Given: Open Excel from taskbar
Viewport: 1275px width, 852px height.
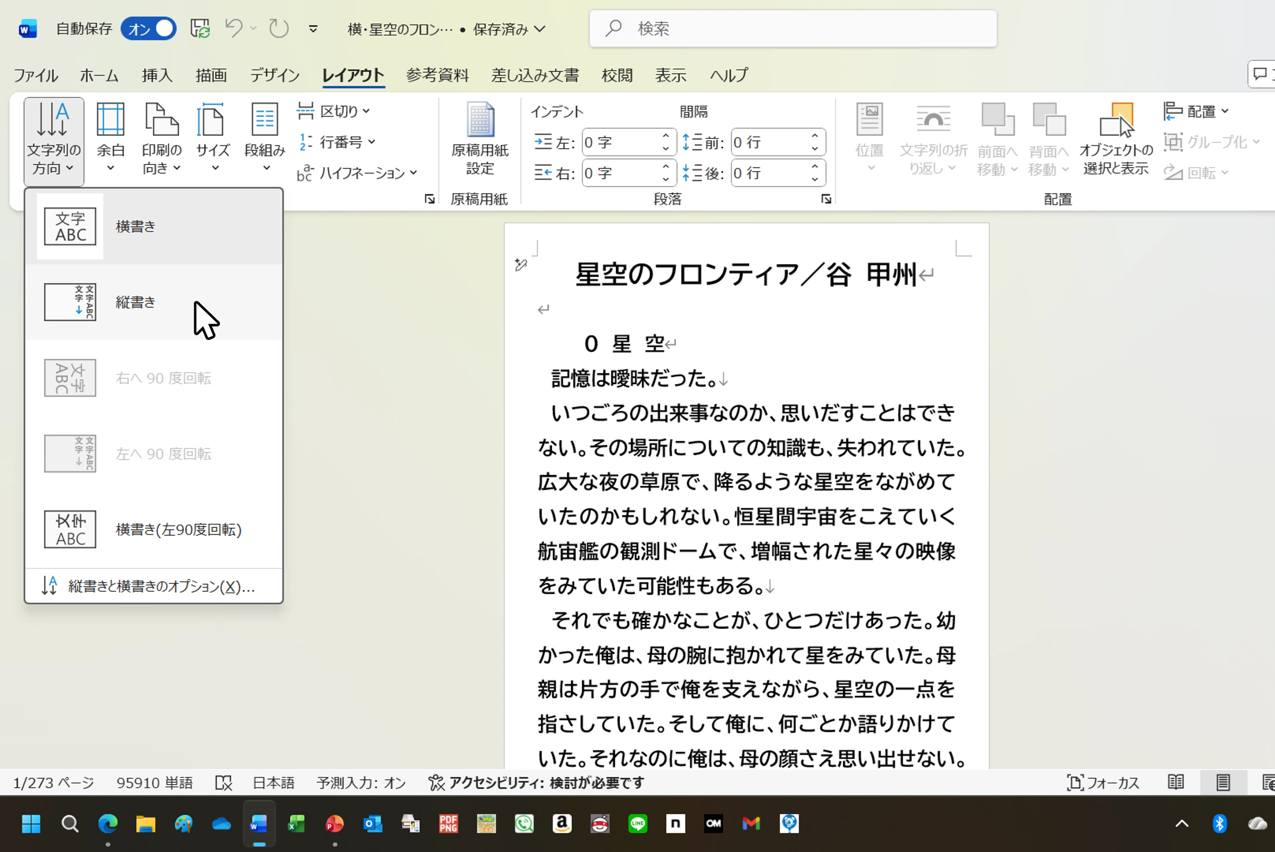Looking at the screenshot, I should [x=296, y=824].
